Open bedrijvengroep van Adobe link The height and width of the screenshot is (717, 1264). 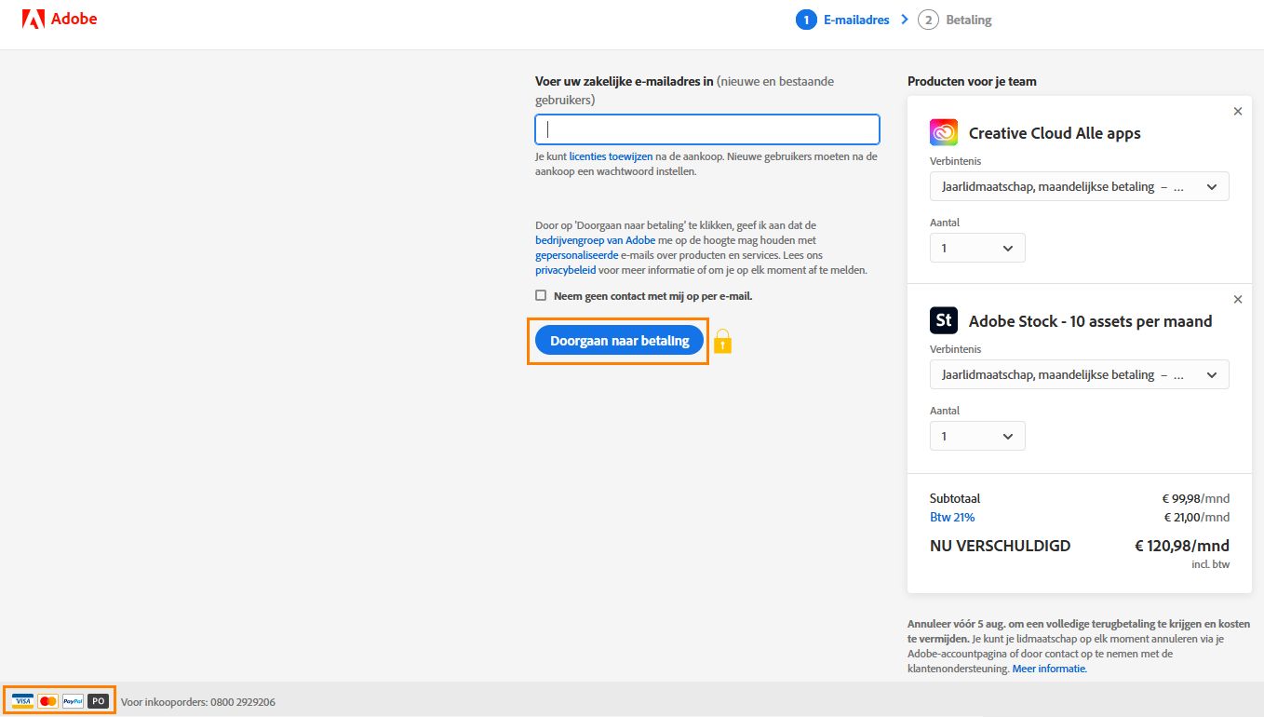point(595,240)
